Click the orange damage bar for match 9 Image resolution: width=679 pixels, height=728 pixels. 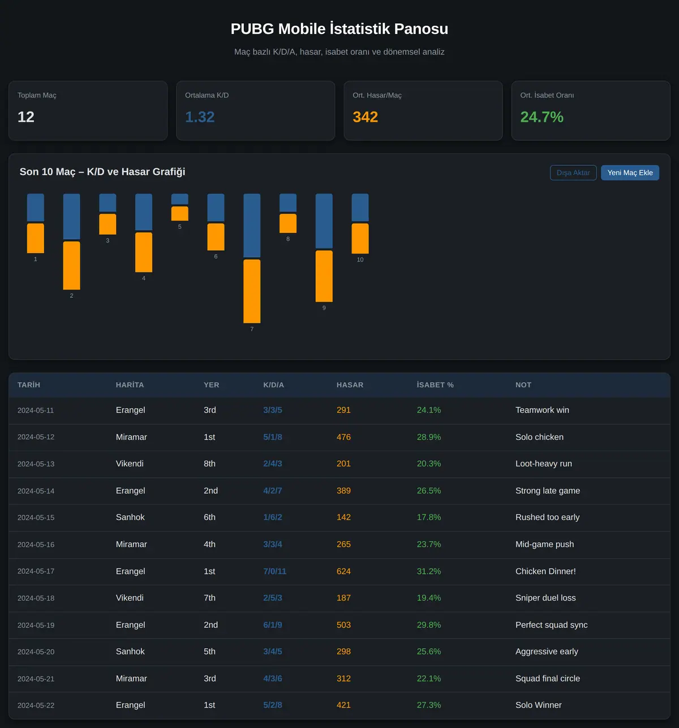[x=324, y=276]
